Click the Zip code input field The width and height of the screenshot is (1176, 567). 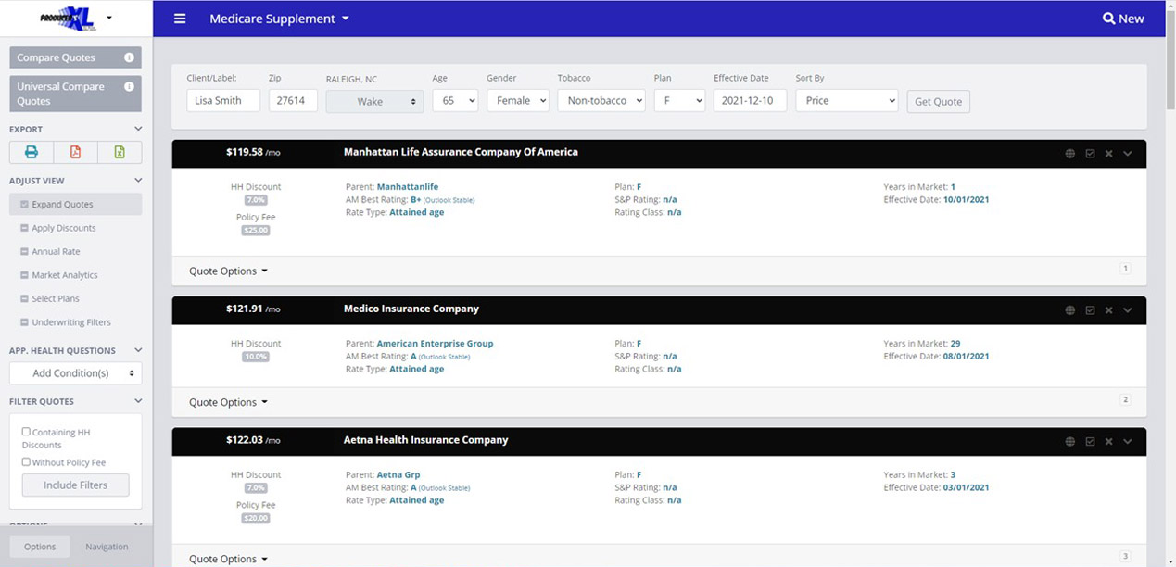click(x=293, y=100)
